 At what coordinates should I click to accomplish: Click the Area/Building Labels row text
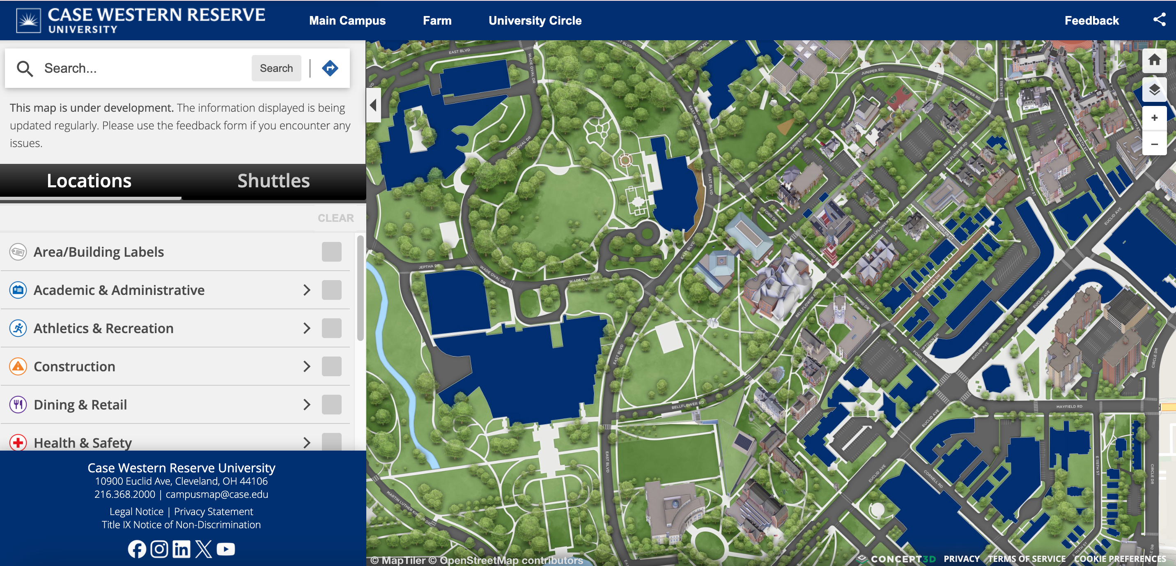click(x=99, y=252)
